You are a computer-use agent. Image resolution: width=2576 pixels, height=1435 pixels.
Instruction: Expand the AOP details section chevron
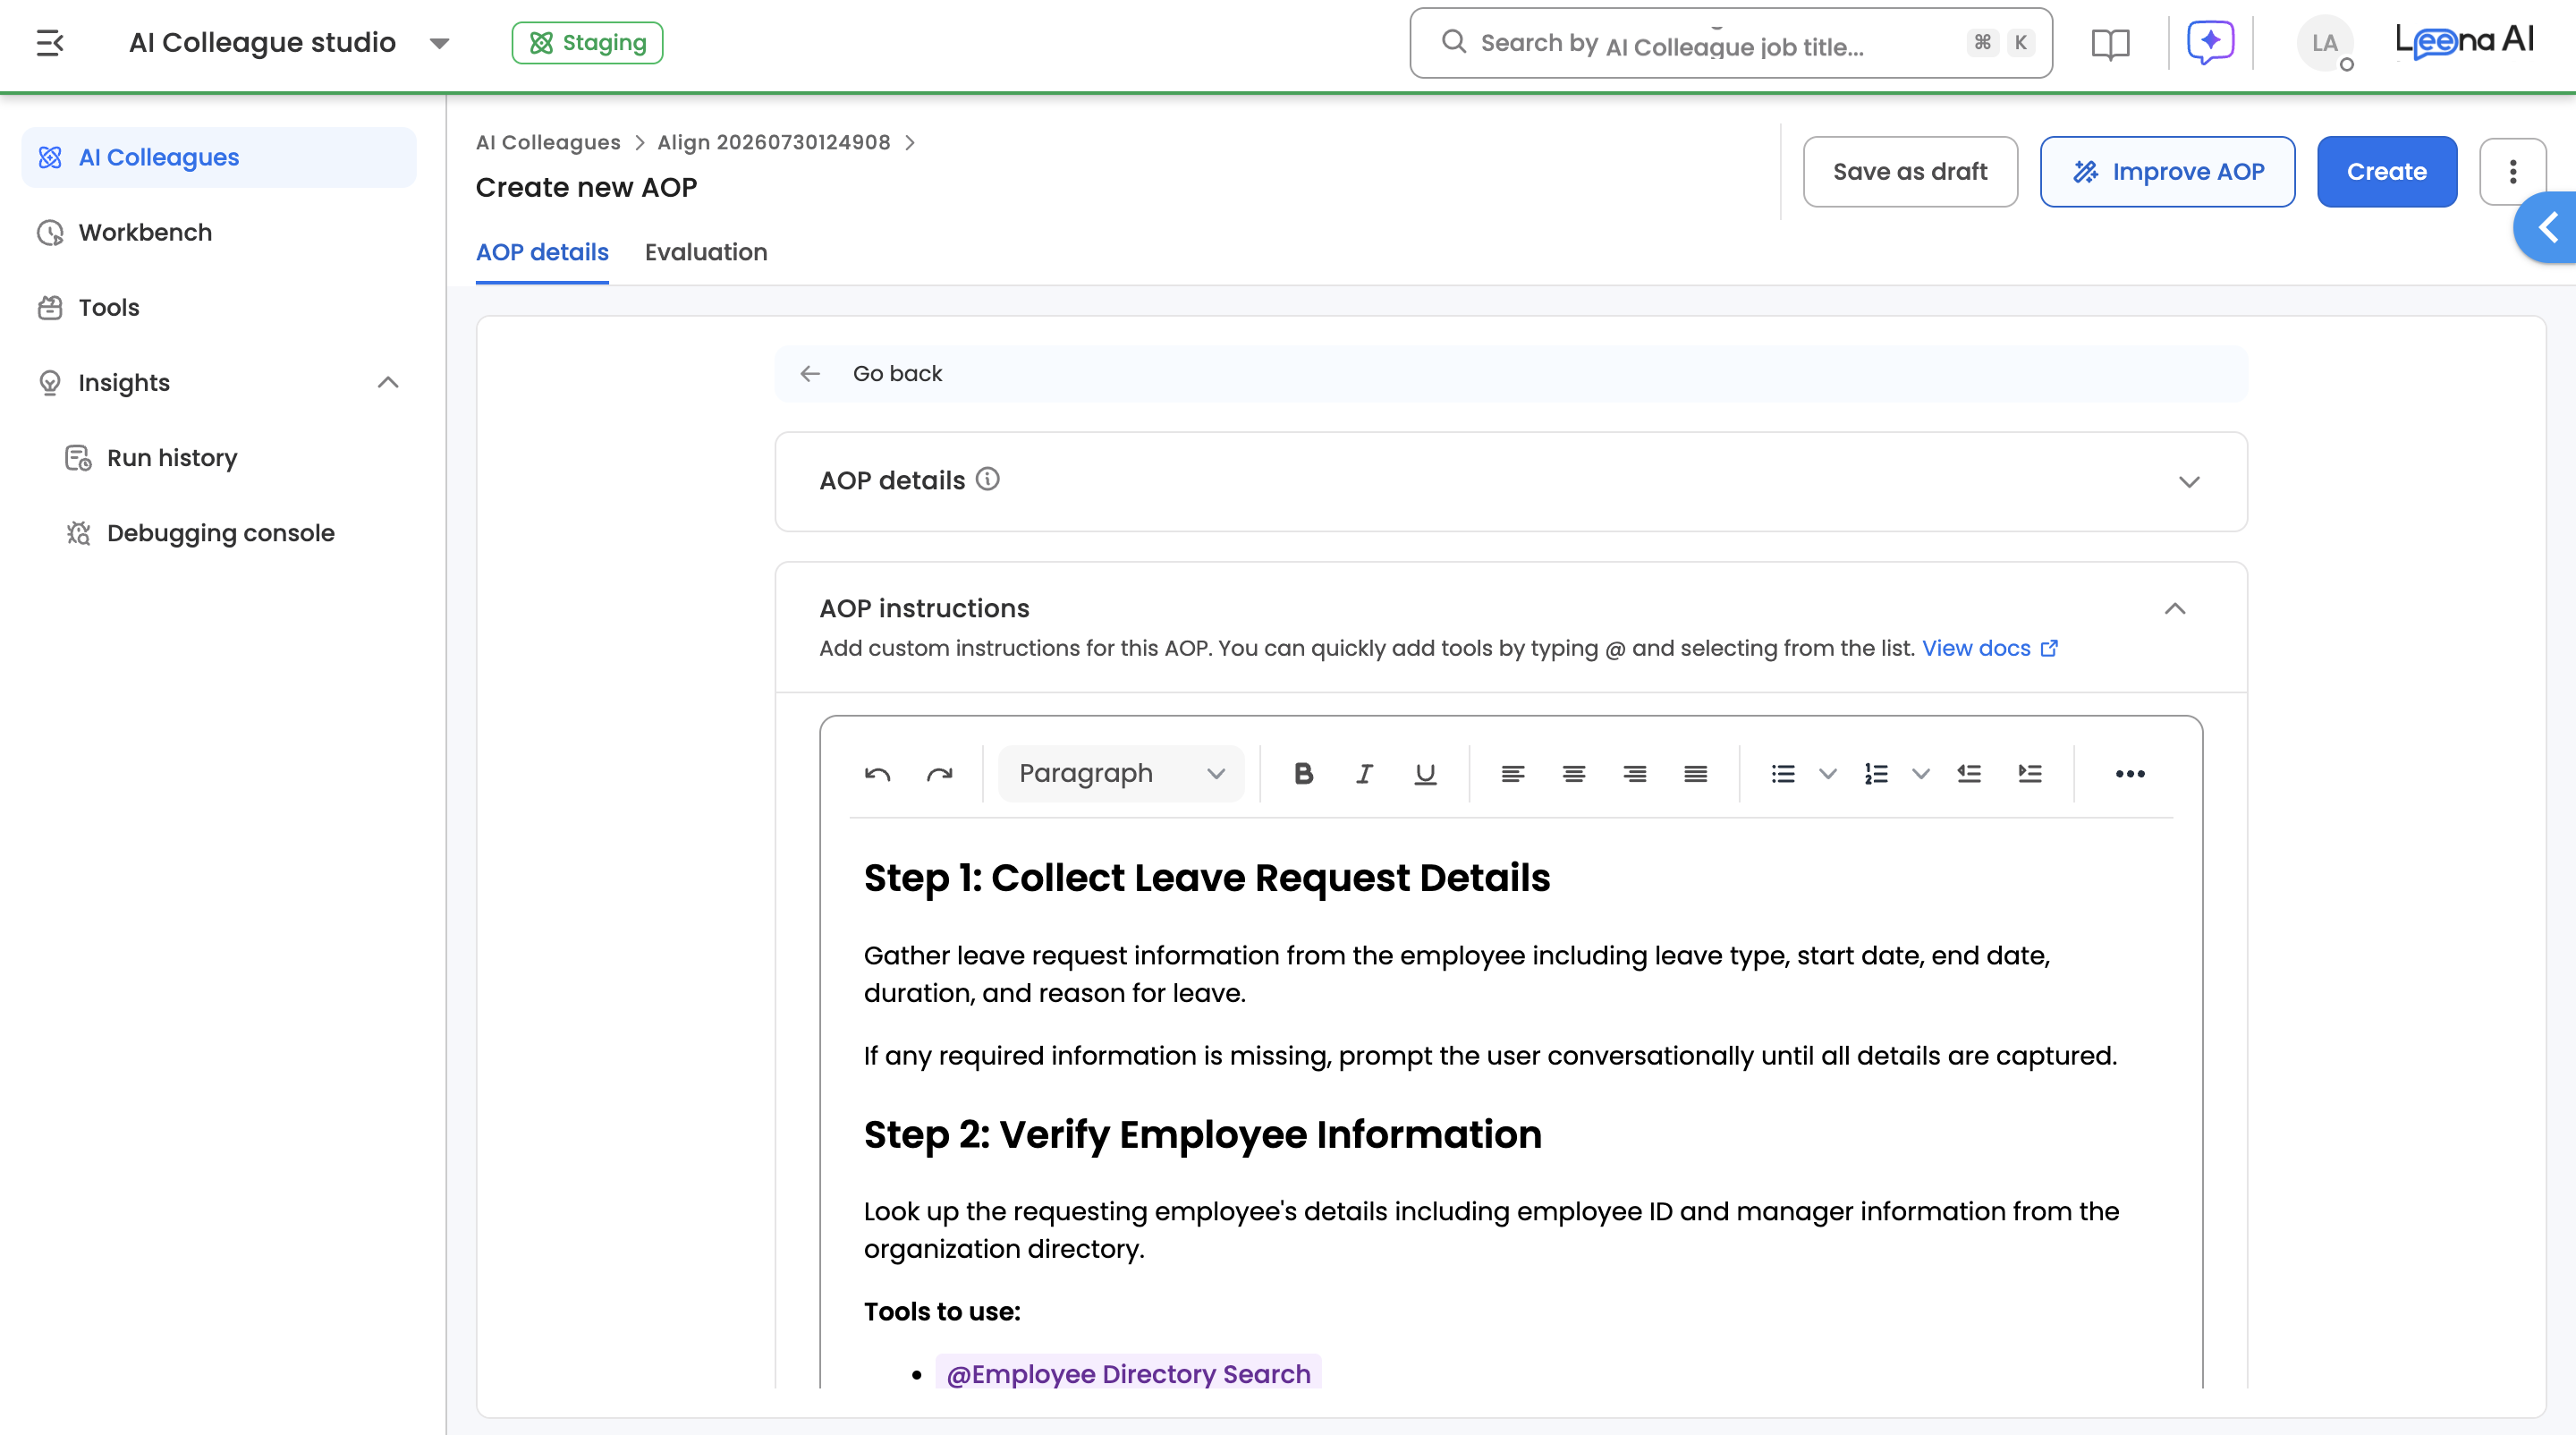[2189, 482]
